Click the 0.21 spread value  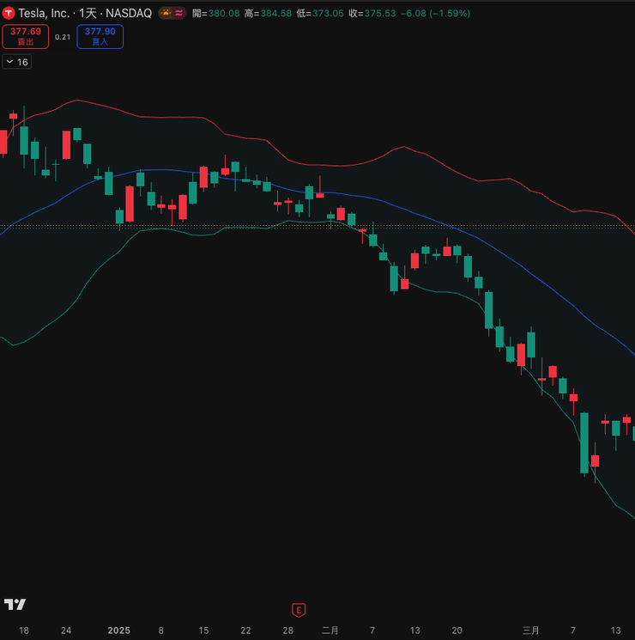pos(63,37)
